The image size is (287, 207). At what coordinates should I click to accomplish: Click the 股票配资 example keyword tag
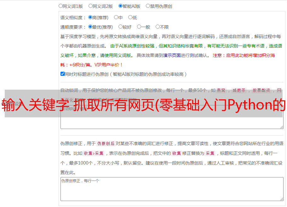tap(261, 90)
